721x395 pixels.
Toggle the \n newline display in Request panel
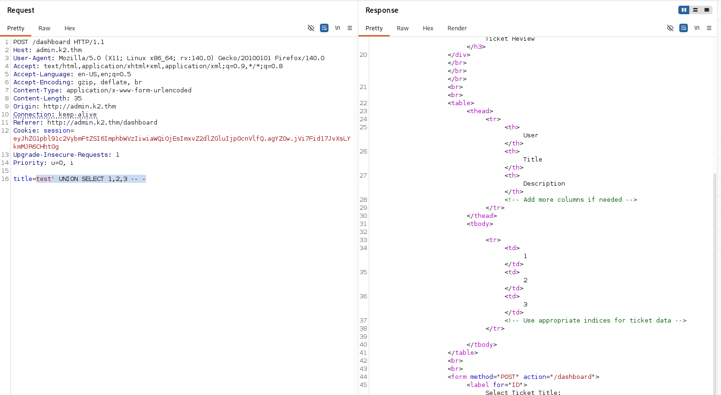(x=338, y=28)
